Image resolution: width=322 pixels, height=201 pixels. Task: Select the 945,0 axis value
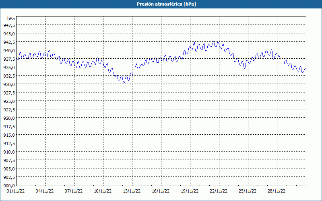pyautogui.click(x=9, y=33)
